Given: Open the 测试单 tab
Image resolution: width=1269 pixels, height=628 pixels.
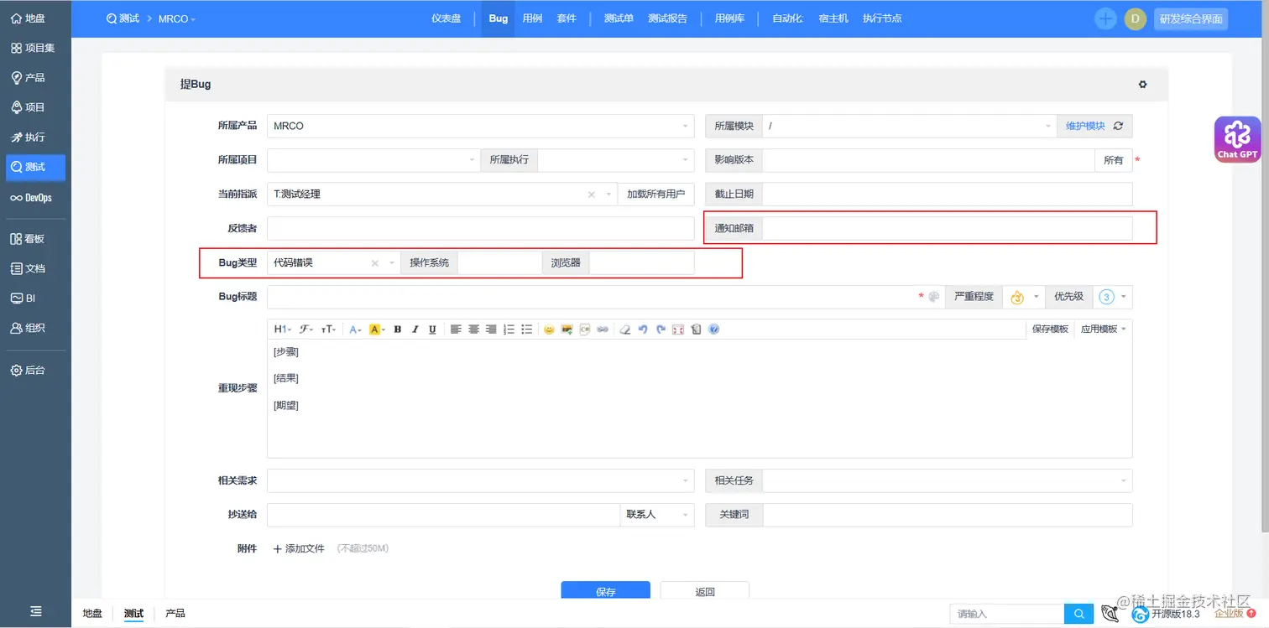Looking at the screenshot, I should pyautogui.click(x=619, y=18).
